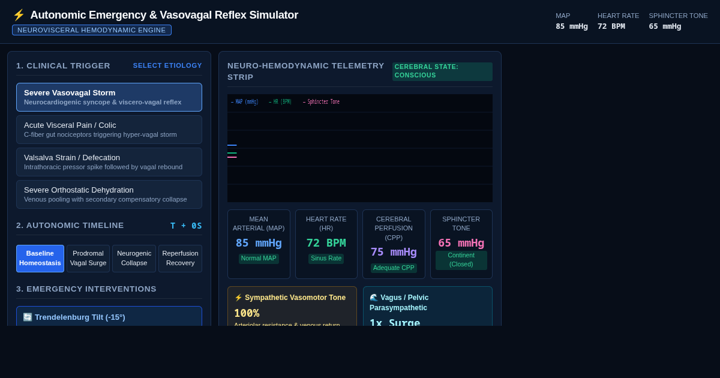Click header Heart Rate 72 BPM readout
This screenshot has height=378, width=720.
click(618, 21)
